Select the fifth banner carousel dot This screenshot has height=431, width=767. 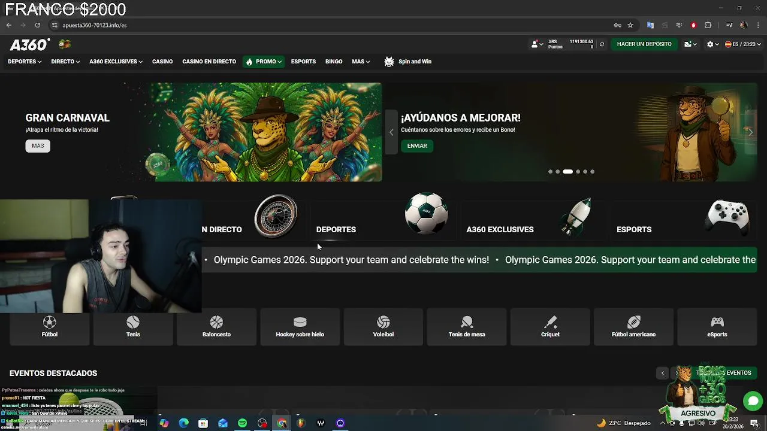585,172
